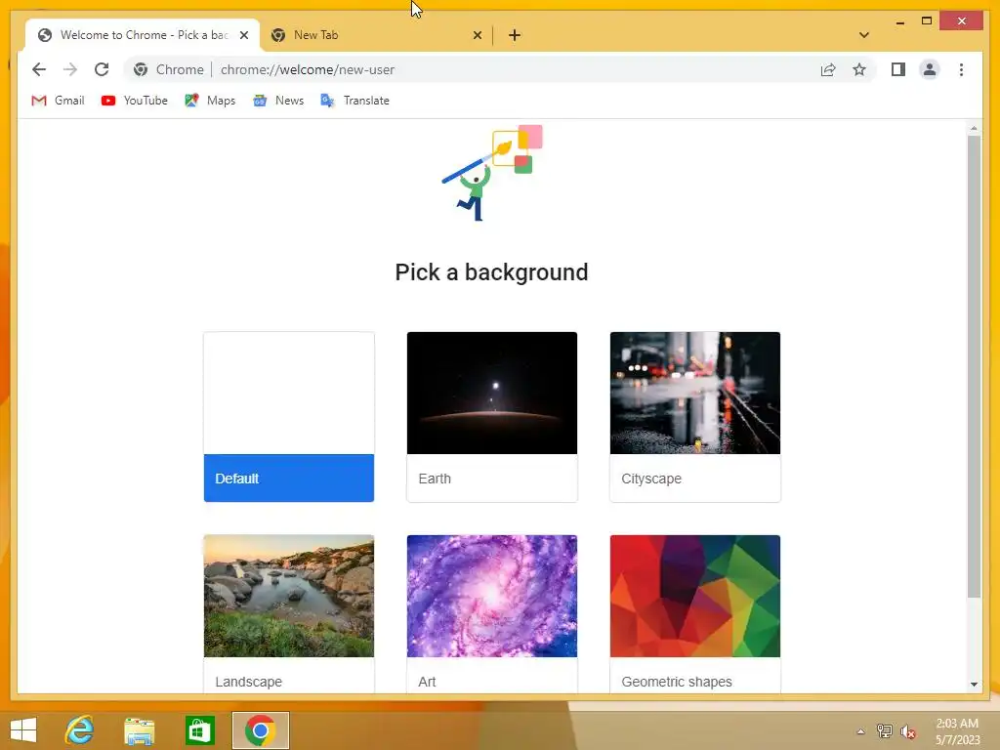Screen dimensions: 1000x750
Task: Go back using the back arrow
Action: (x=39, y=69)
